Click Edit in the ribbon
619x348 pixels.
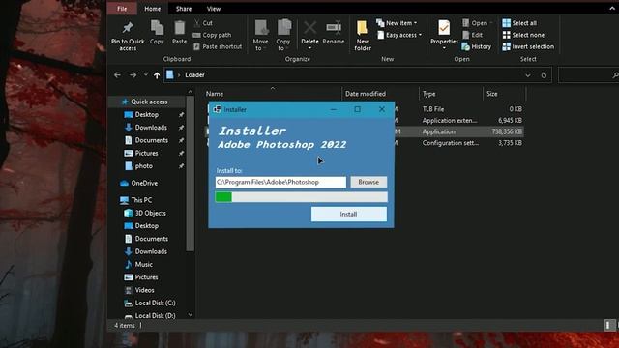[x=473, y=35]
